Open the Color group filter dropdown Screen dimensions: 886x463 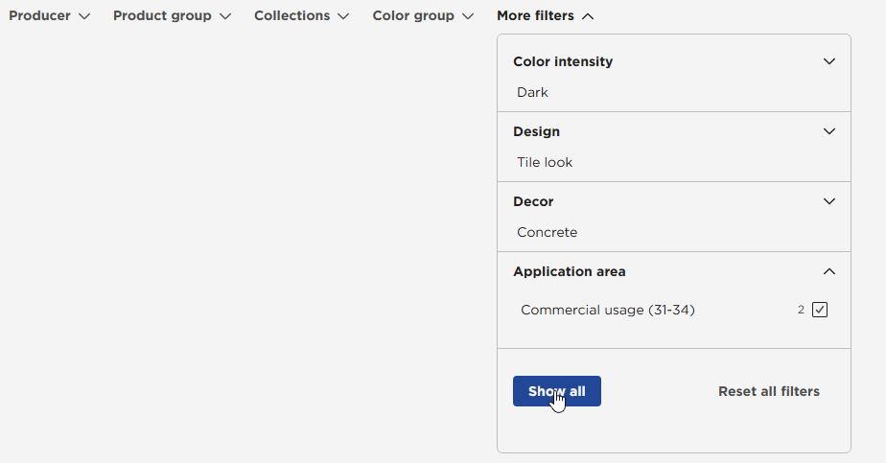tap(423, 16)
